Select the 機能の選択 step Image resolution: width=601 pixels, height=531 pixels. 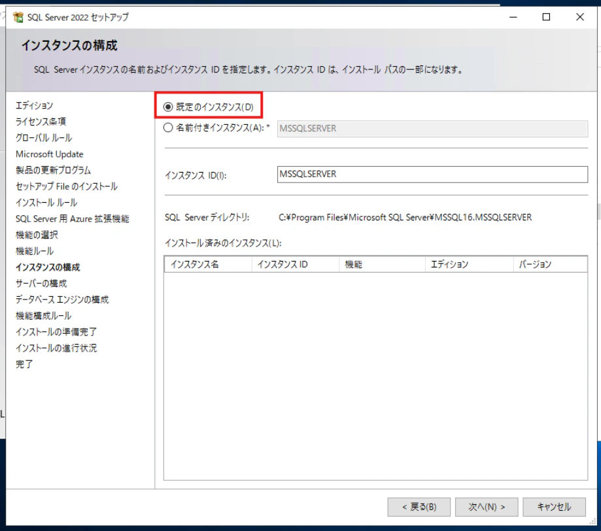pos(37,235)
